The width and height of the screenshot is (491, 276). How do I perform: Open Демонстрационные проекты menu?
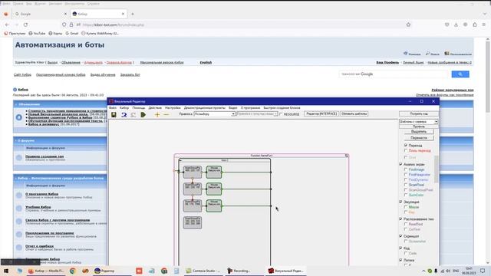[205, 107]
